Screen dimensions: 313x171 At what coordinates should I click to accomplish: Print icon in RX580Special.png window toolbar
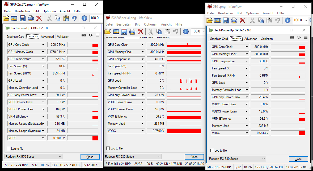(132, 32)
